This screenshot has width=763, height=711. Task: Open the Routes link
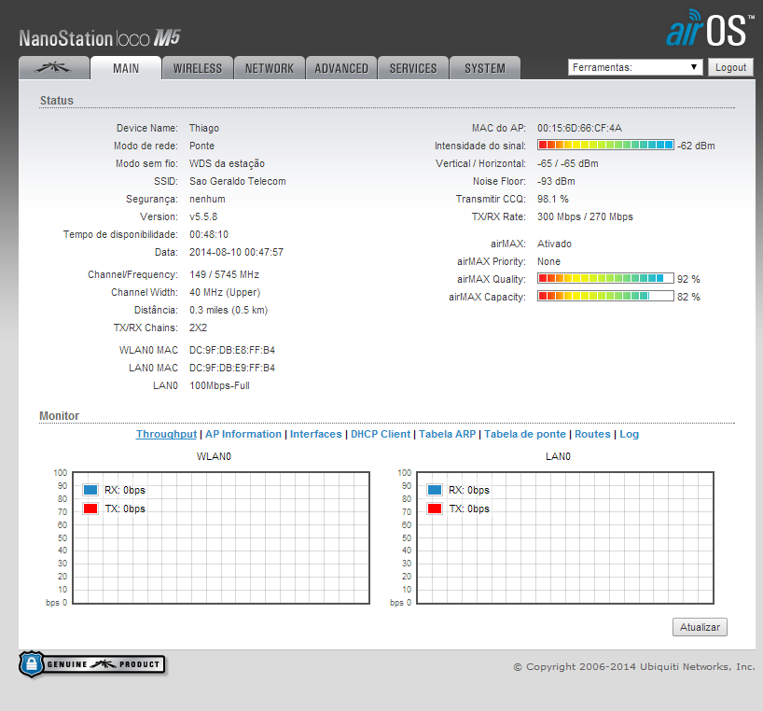point(592,434)
